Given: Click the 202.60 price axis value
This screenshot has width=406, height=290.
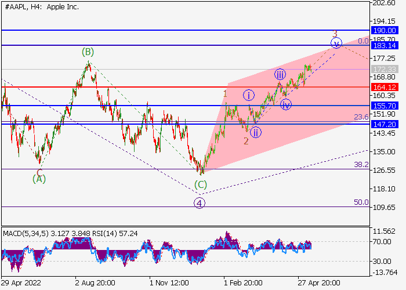Looking at the screenshot, I should click(384, 3).
